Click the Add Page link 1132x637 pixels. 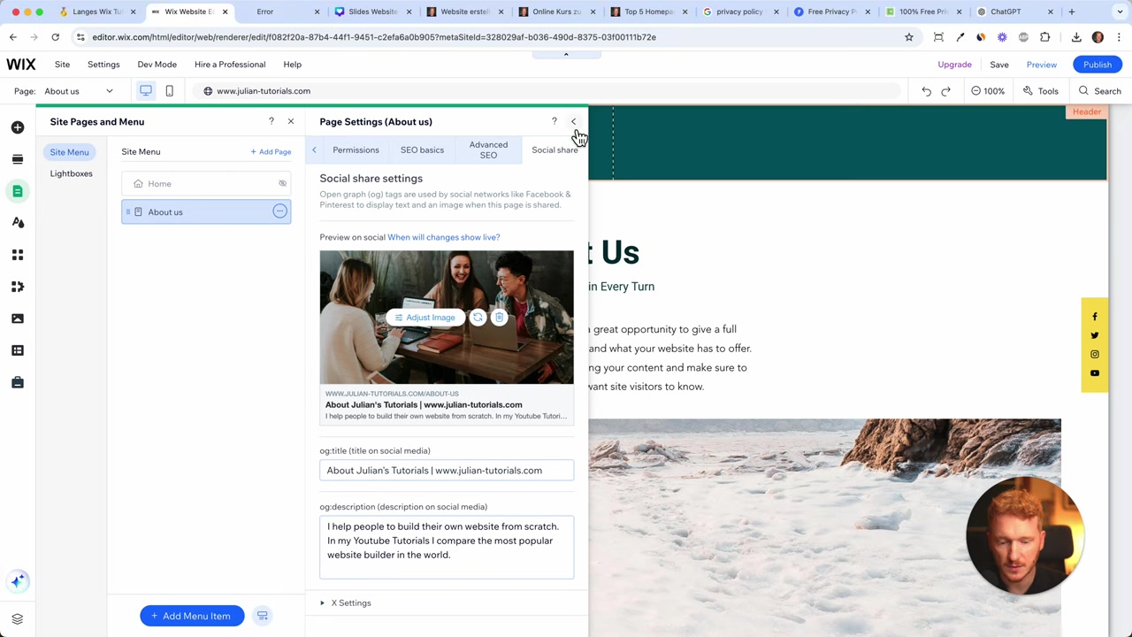click(271, 152)
